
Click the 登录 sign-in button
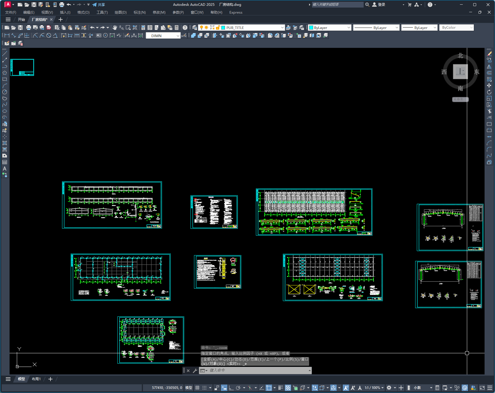379,5
